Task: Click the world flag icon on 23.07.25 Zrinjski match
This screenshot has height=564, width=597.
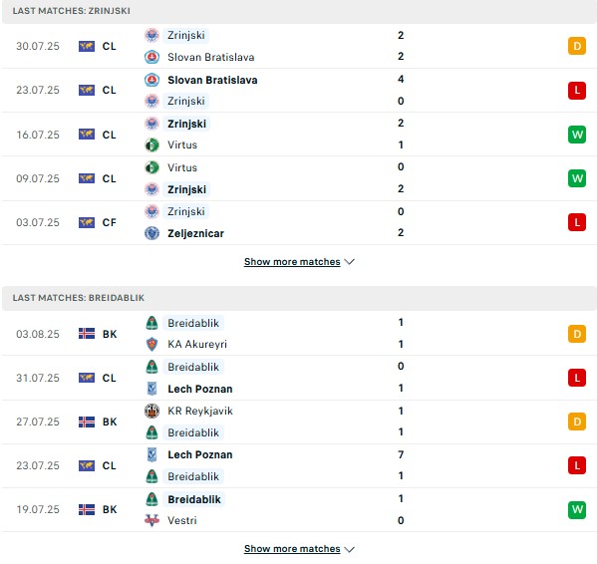Action: point(87,91)
